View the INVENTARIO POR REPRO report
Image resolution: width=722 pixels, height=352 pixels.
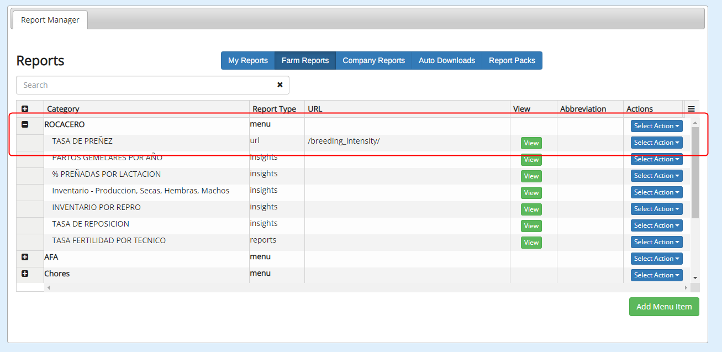click(531, 209)
